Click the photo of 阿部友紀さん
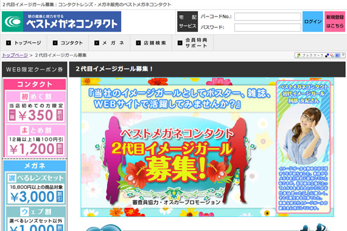Viewport: 347px width, 231px height. tap(303, 135)
